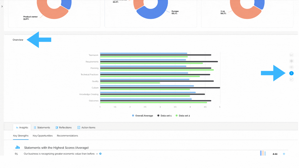The width and height of the screenshot is (299, 168).
Task: Open the Action Items tab
Action: 86,128
